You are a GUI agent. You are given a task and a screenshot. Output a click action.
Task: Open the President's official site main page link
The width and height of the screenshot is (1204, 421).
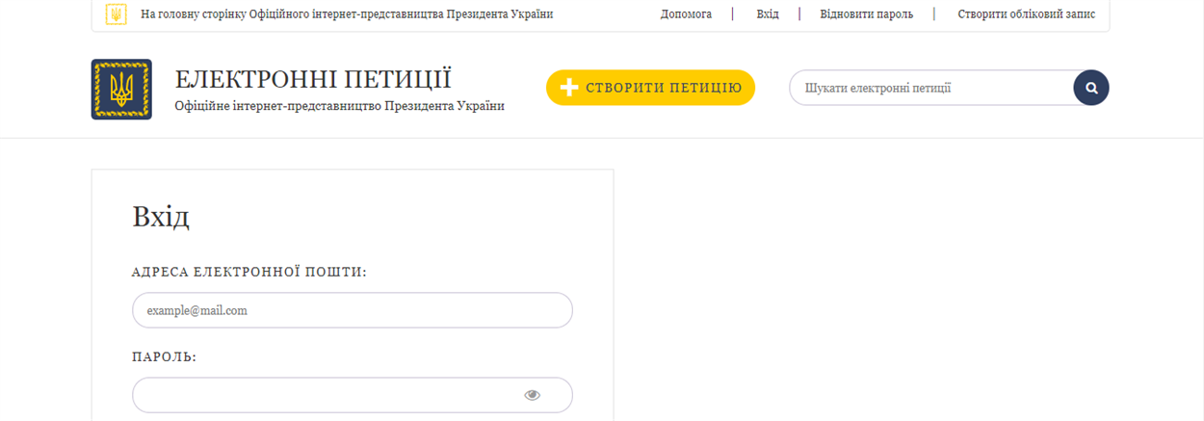tap(347, 14)
